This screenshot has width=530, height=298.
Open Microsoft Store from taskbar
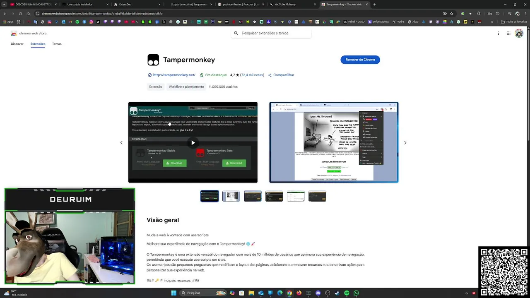pos(241,293)
